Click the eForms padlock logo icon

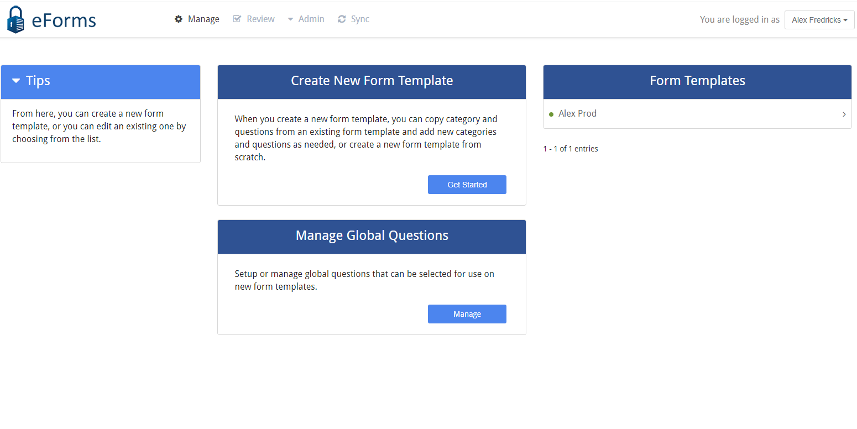15,19
